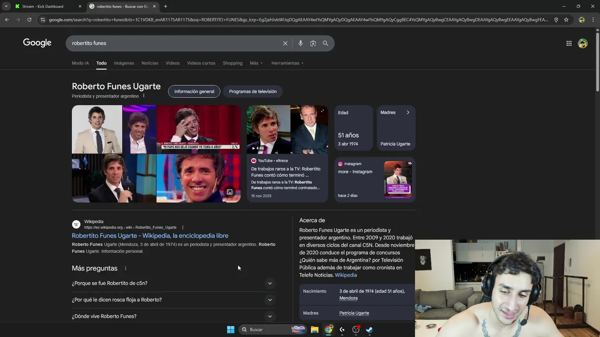The image size is (600, 337).
Task: Open Steam from the taskbar
Action: coord(369,330)
